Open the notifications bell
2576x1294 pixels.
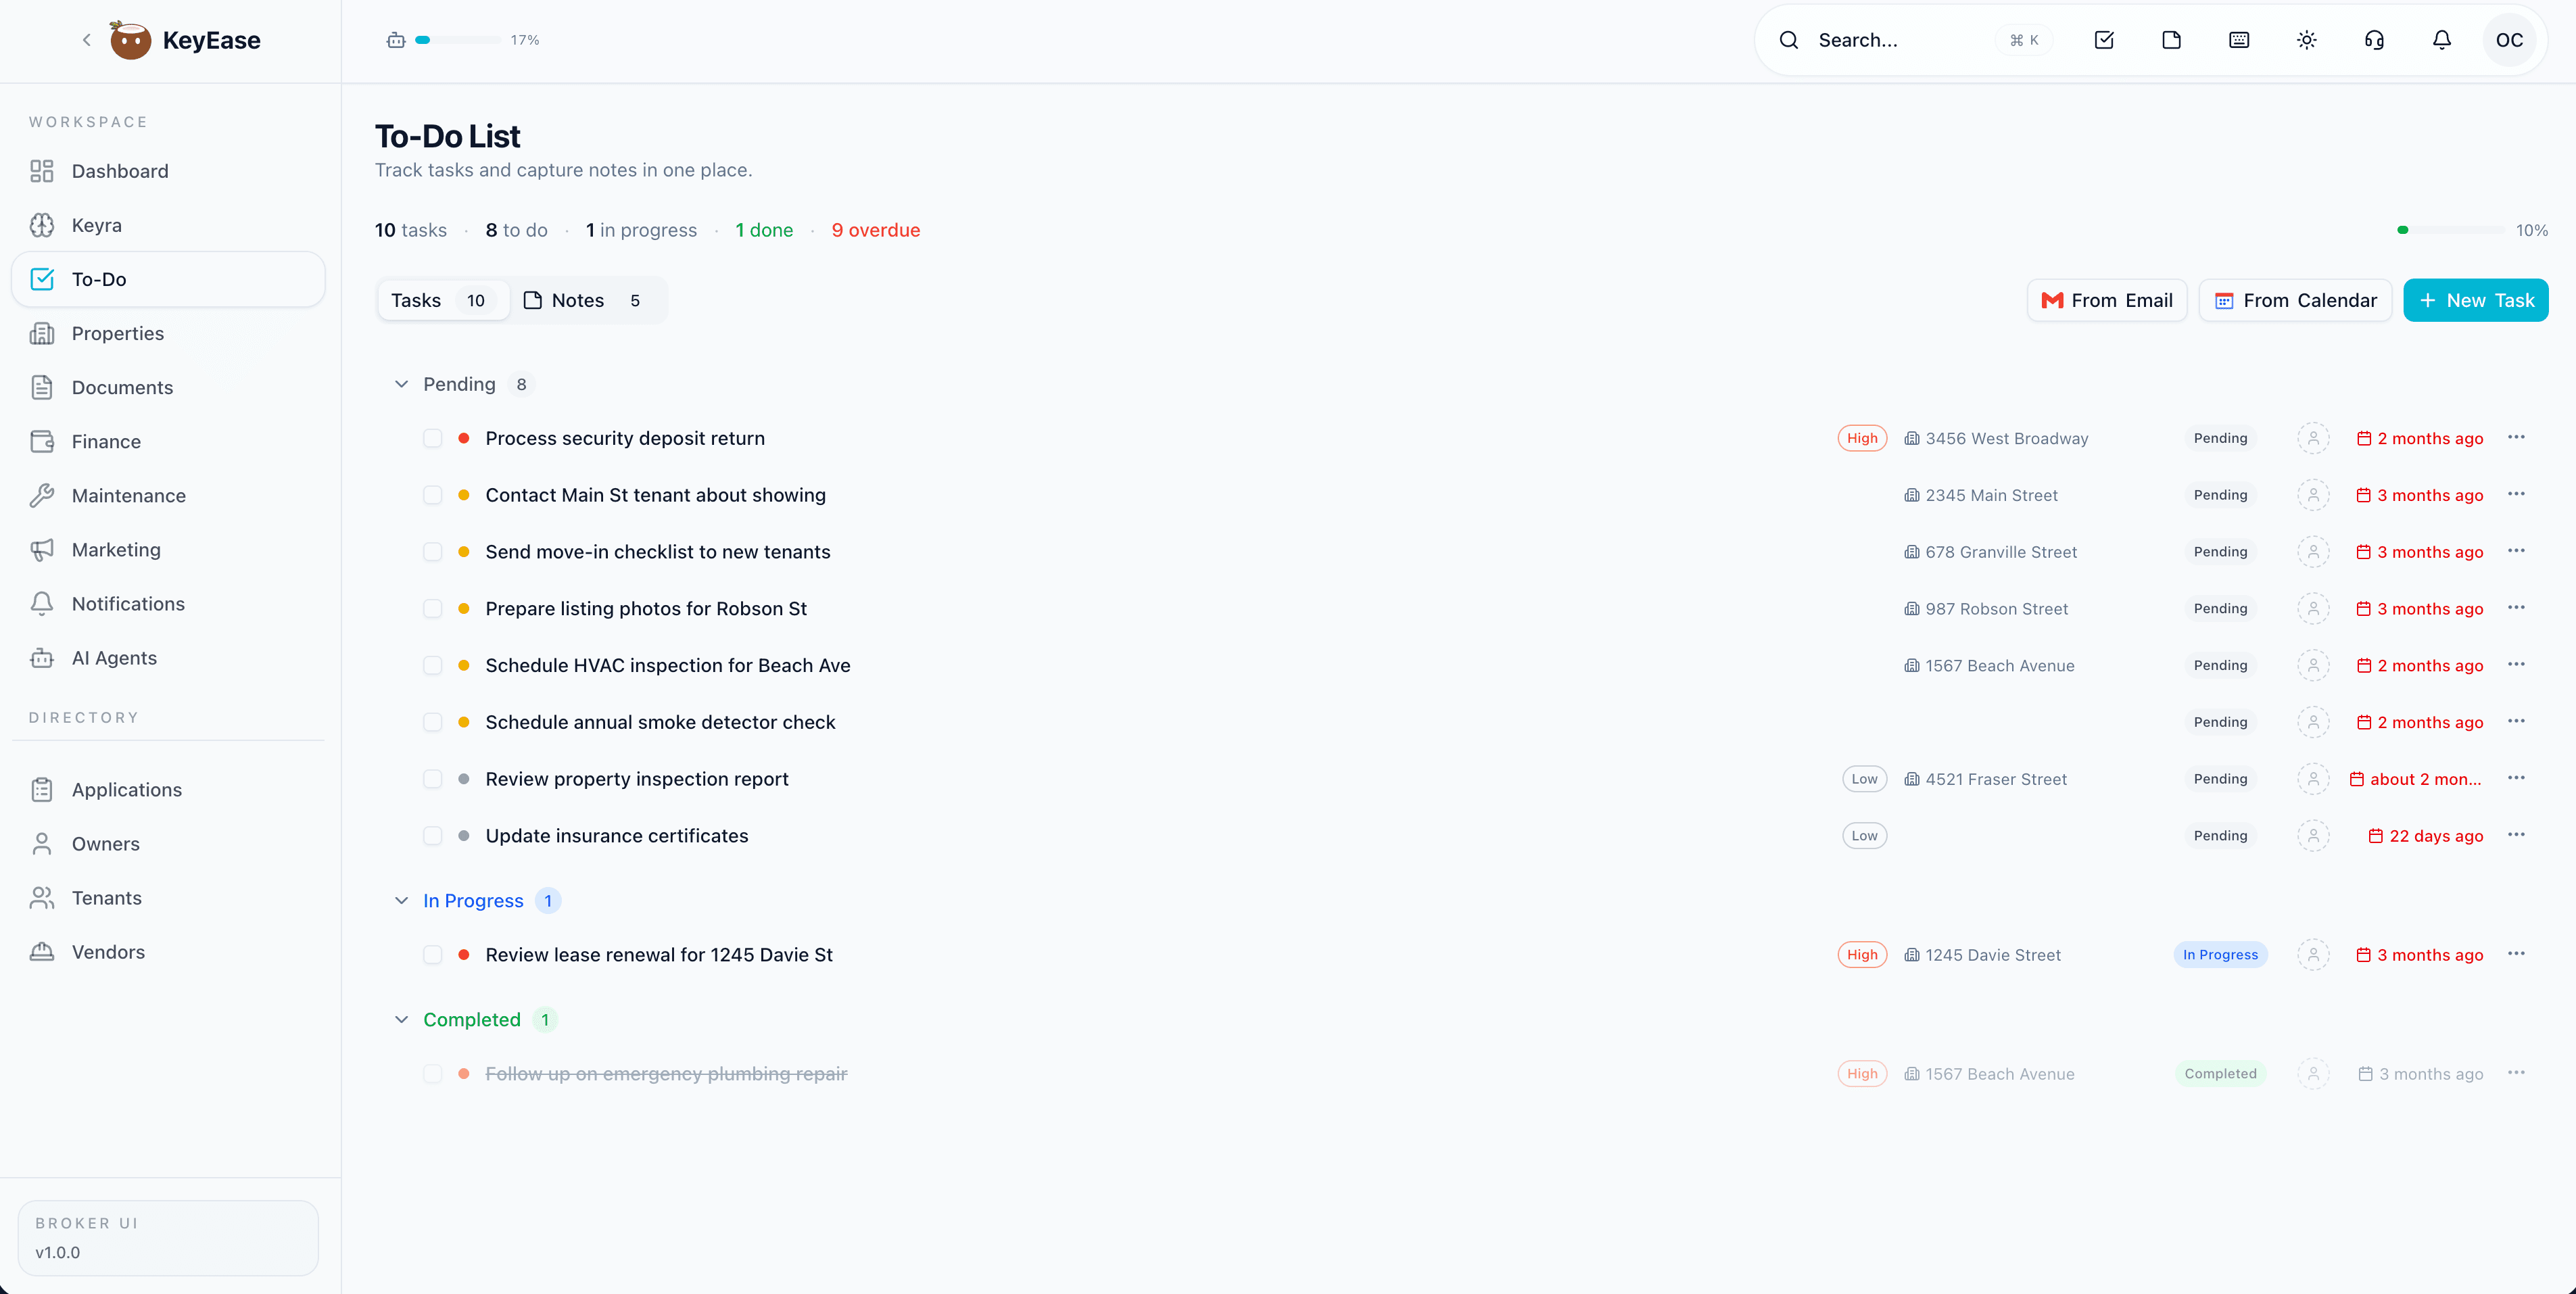[2440, 40]
